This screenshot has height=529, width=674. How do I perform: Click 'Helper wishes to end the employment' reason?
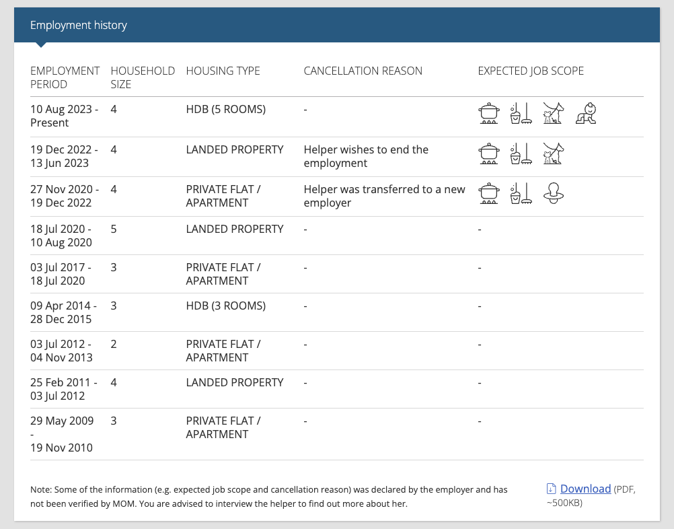point(366,156)
